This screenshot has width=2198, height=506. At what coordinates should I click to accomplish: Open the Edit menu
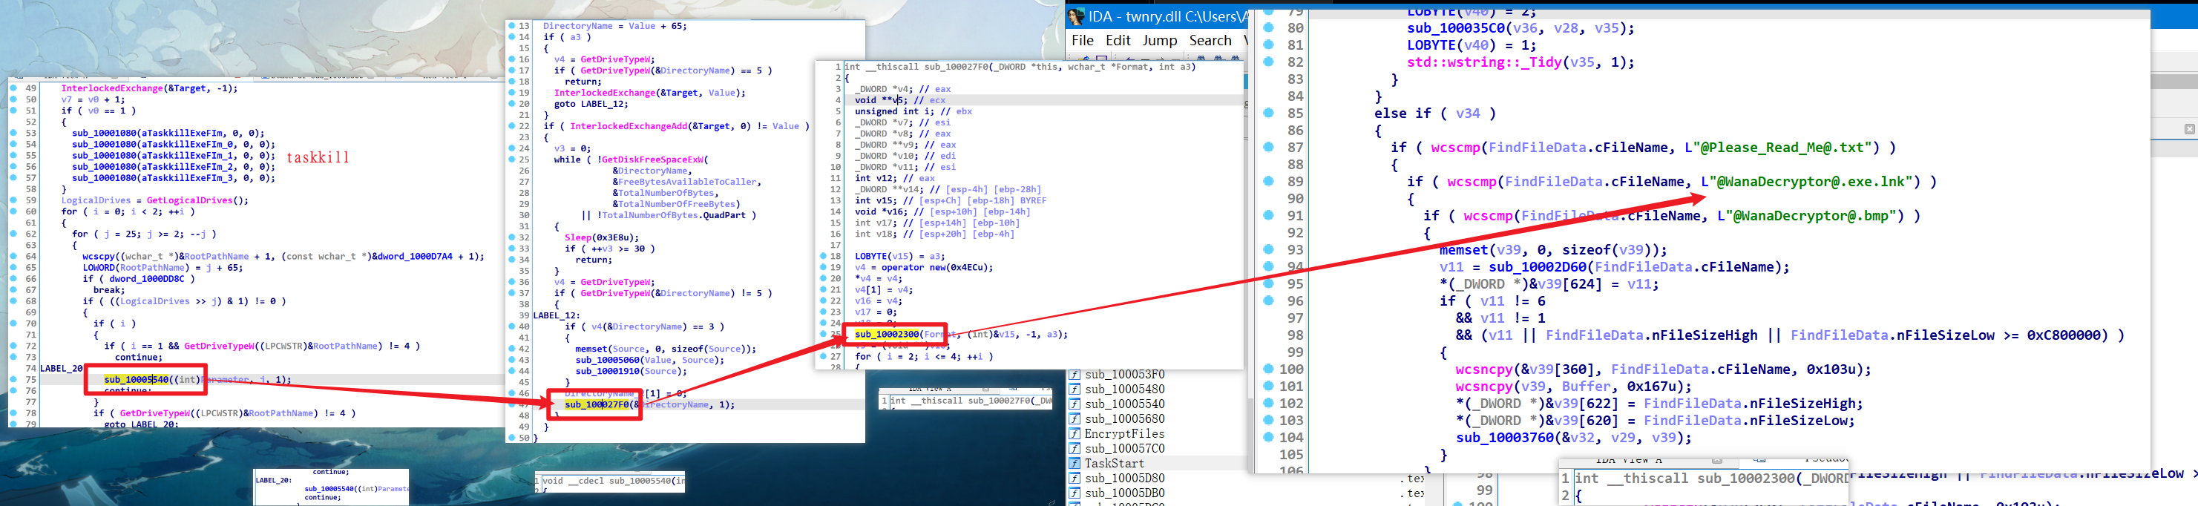1118,40
